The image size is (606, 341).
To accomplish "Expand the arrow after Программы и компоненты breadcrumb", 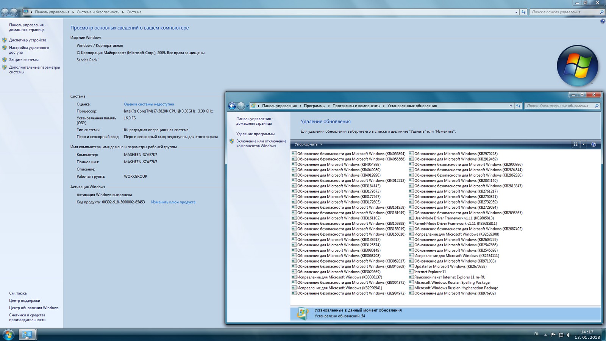I will click(x=384, y=106).
